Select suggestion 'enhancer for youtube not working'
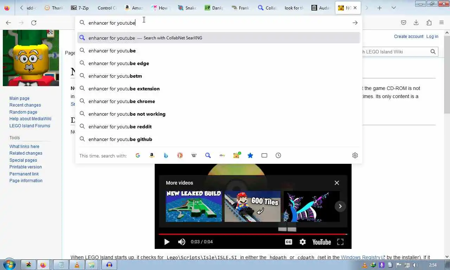The height and width of the screenshot is (270, 450). tap(219, 114)
